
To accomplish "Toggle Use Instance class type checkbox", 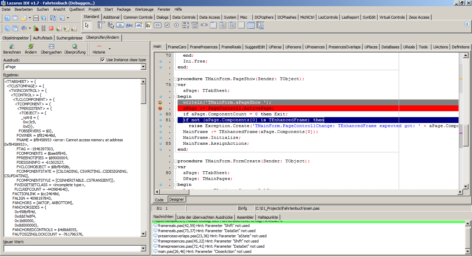I will tap(103, 60).
